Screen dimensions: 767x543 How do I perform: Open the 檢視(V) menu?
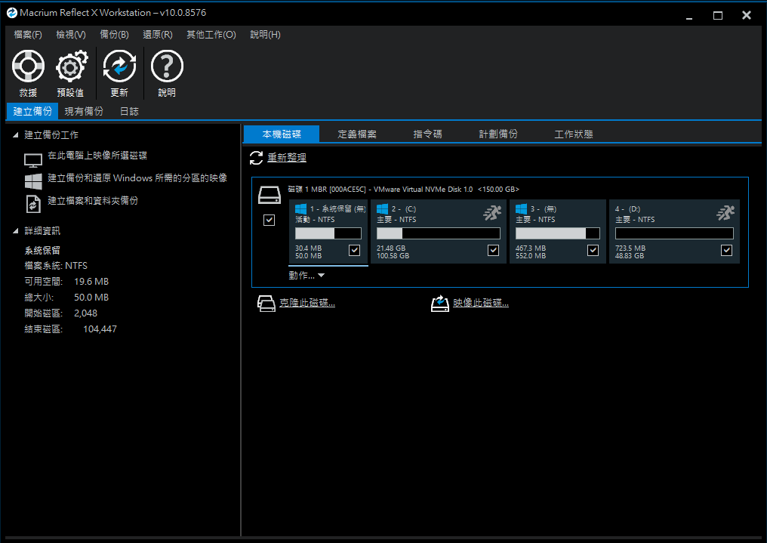click(71, 35)
